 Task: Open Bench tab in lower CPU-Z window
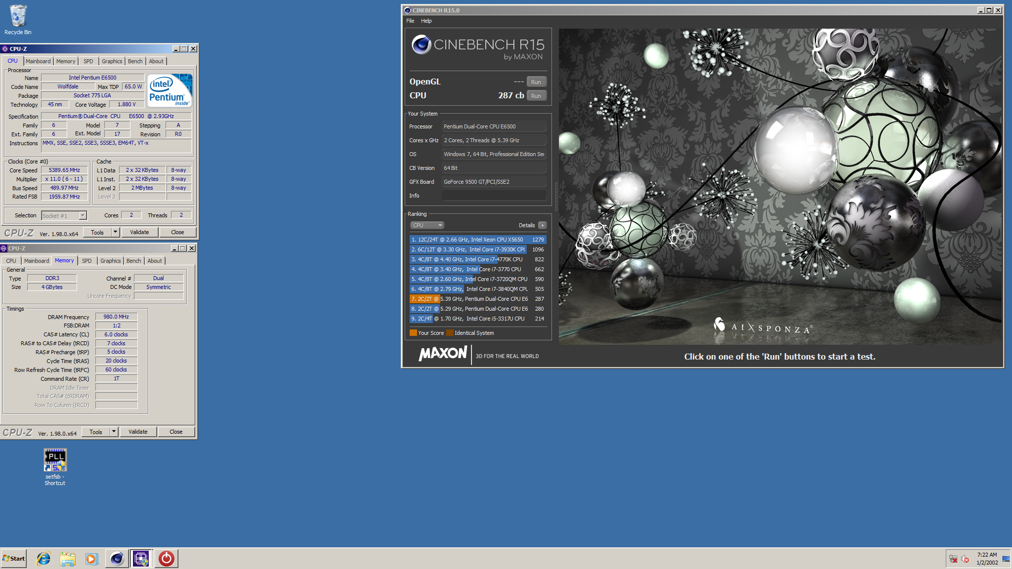pyautogui.click(x=133, y=261)
